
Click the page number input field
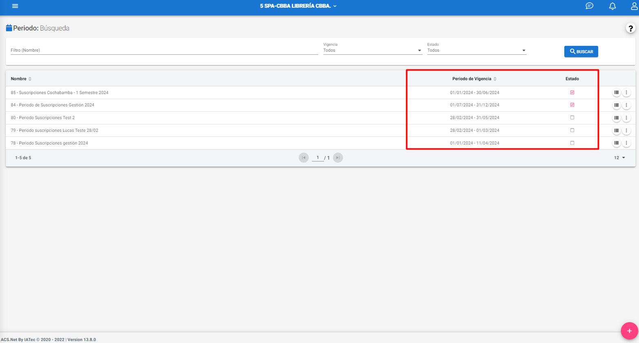(x=317, y=158)
